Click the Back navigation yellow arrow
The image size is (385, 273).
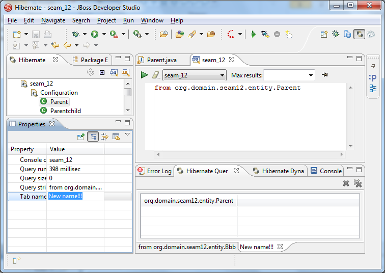click(x=67, y=45)
